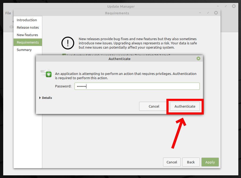
Task: Open the Release notes page
Action: click(28, 27)
